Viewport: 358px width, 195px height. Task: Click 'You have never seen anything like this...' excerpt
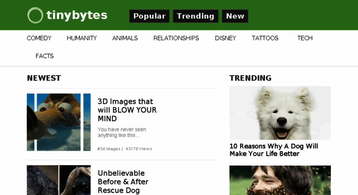pos(122,132)
